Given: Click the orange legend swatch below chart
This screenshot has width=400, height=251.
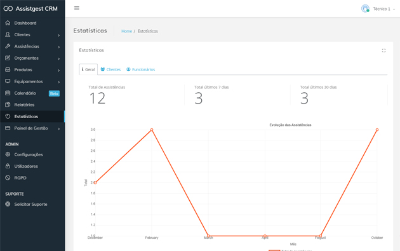Looking at the screenshot, I should click(x=274, y=250).
